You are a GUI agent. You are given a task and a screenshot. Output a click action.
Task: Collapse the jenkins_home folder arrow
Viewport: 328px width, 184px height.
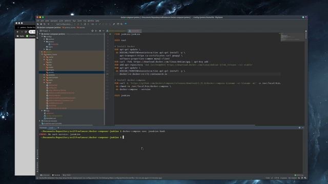(x=42, y=54)
